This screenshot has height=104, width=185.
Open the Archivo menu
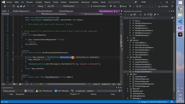[9, 2]
